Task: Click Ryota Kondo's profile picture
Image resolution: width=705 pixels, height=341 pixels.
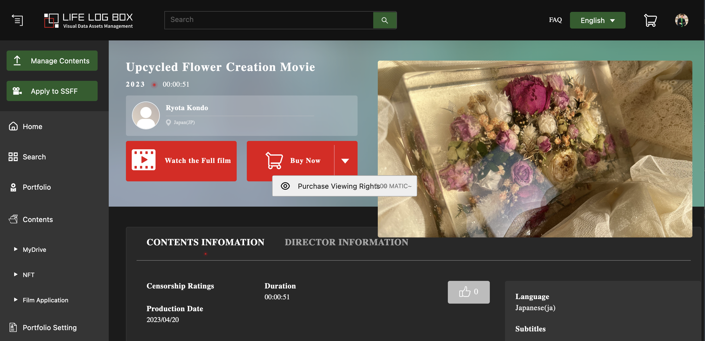Action: (146, 115)
